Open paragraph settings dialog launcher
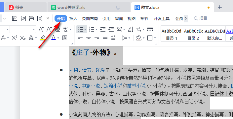The image size is (233, 119). pyautogui.click(x=156, y=43)
